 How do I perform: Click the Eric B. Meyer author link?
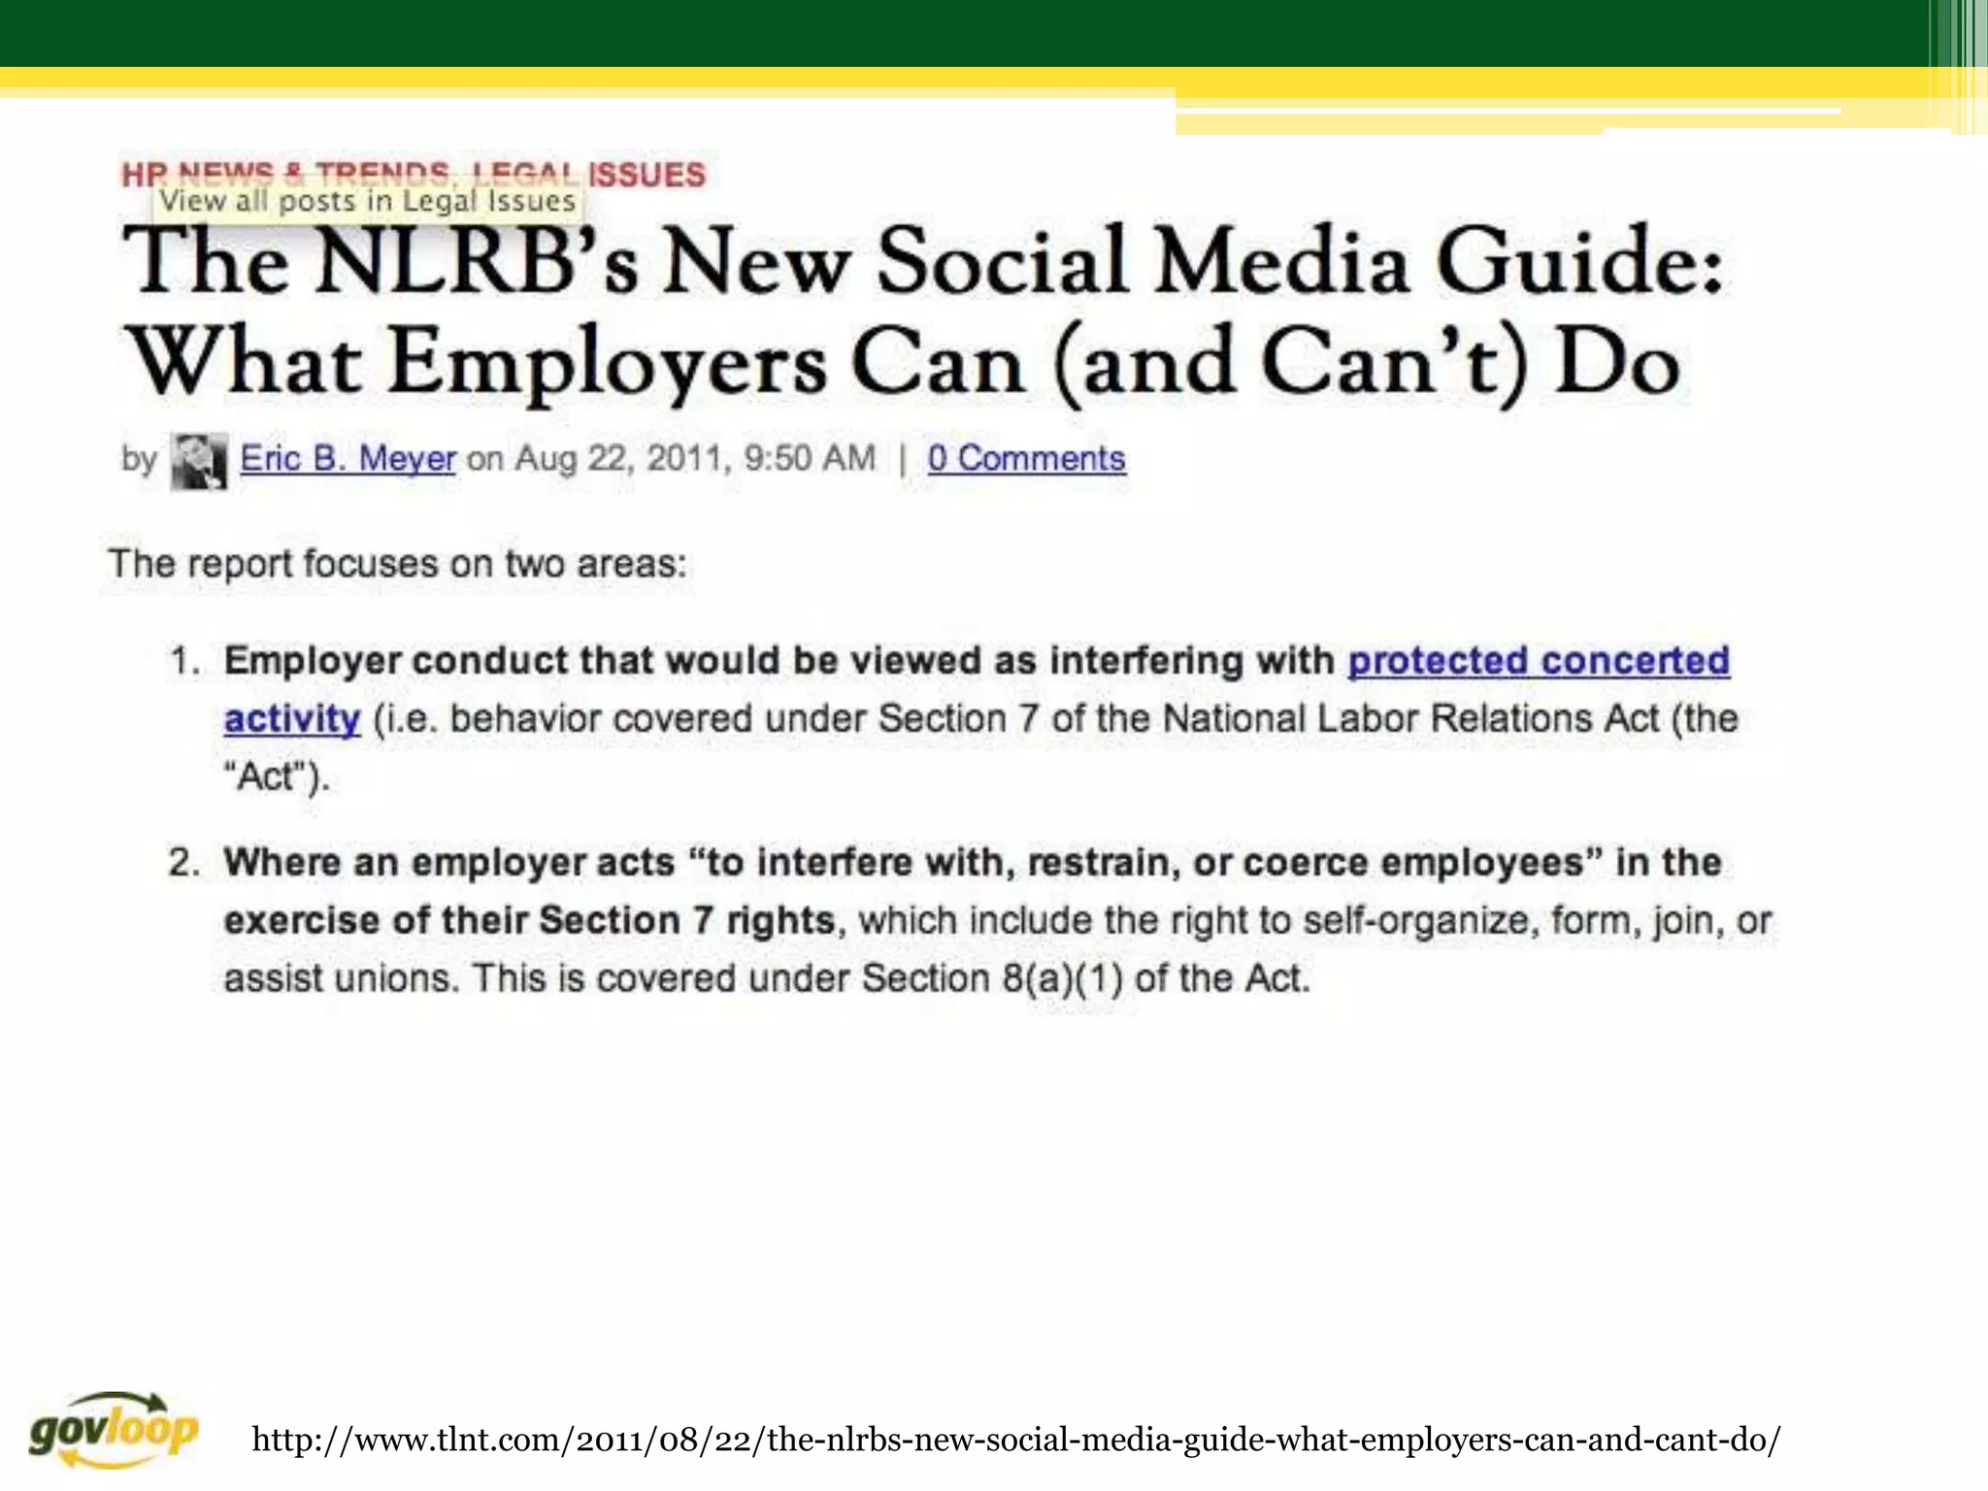pyautogui.click(x=348, y=458)
